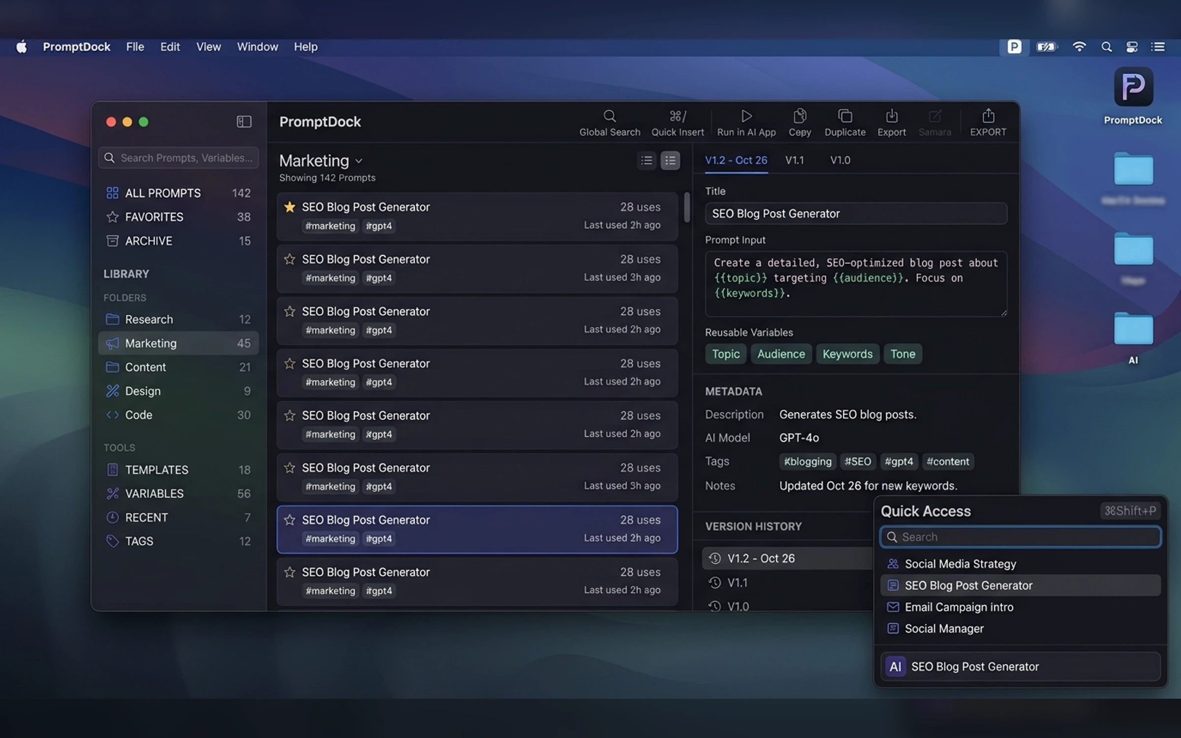Click the prompt list scrollbar
The image size is (1181, 738).
(687, 208)
